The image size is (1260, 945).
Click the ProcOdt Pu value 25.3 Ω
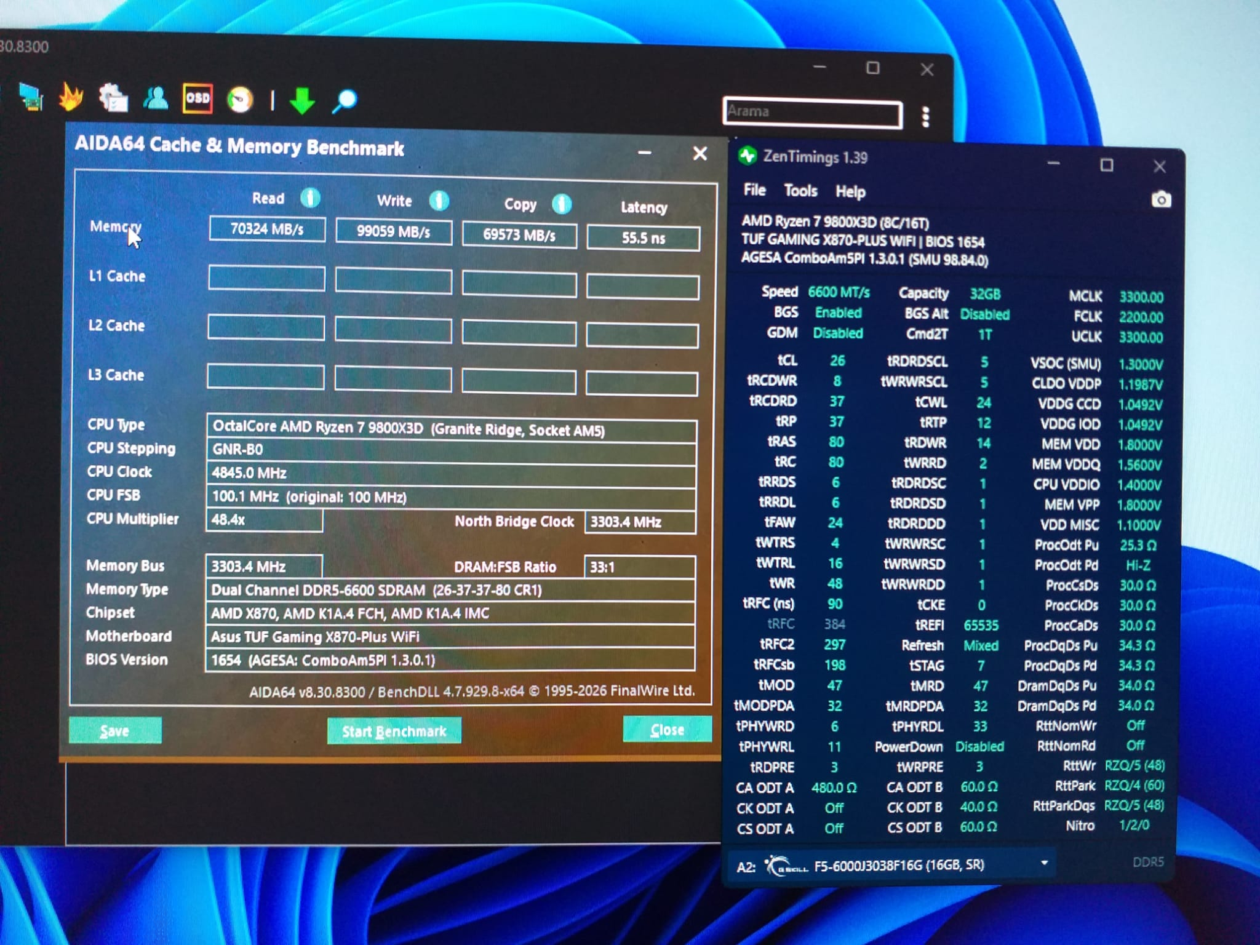[x=1138, y=545]
